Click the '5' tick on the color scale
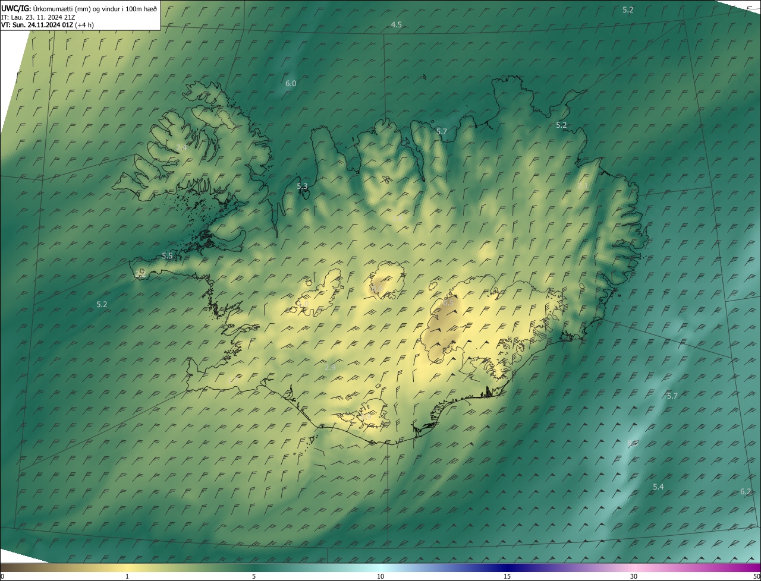The image size is (761, 581). (254, 576)
